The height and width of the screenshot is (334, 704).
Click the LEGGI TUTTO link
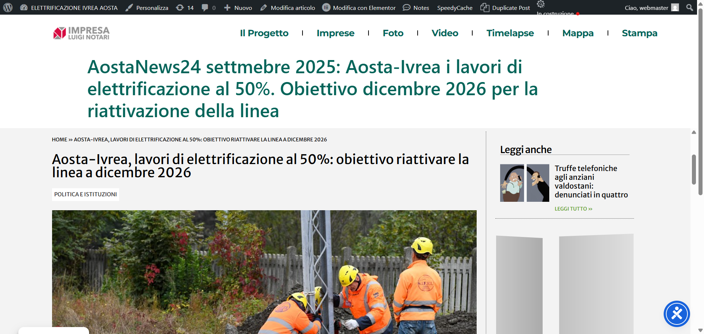pyautogui.click(x=573, y=209)
